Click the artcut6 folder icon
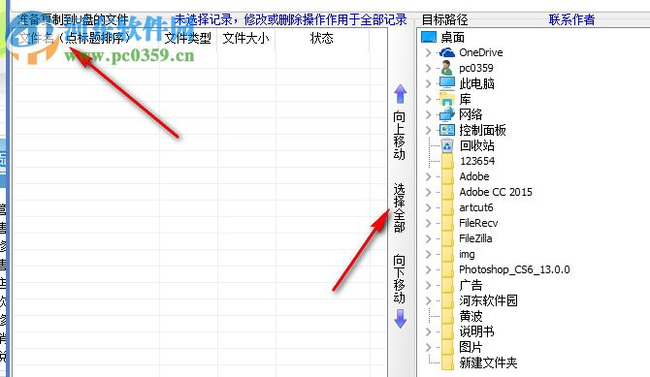Image resolution: width=650 pixels, height=377 pixels. pos(447,207)
